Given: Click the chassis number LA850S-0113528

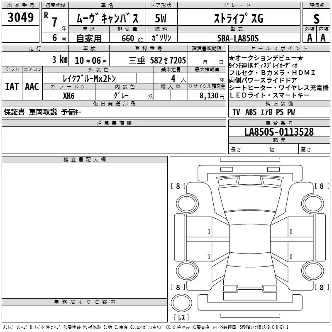Looking at the screenshot, I should 279,132.
